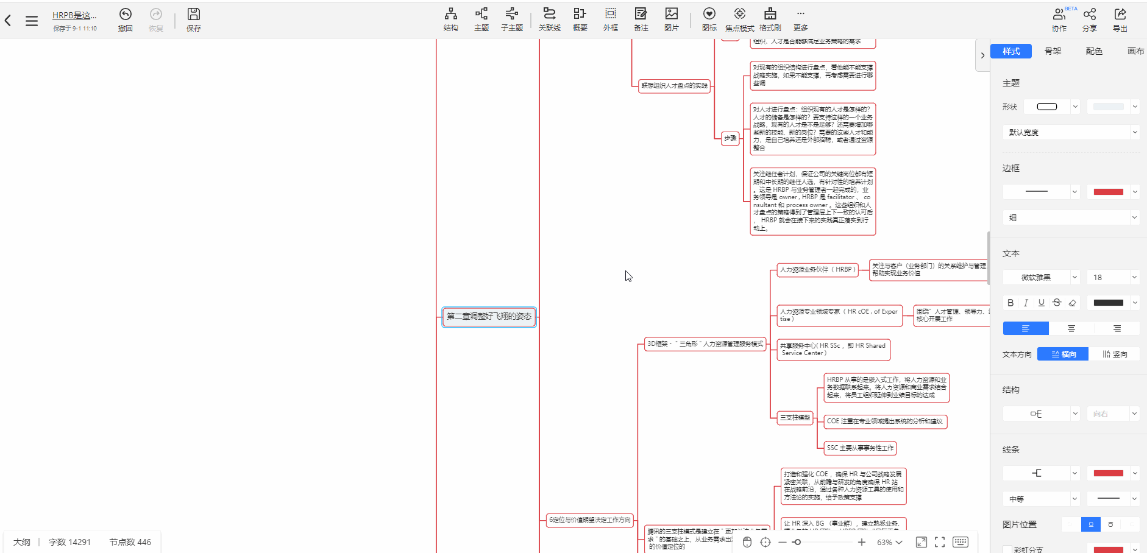Screen dimensions: 1147x553
Task: Open the 细 border thickness dropdown
Action: 1071,217
